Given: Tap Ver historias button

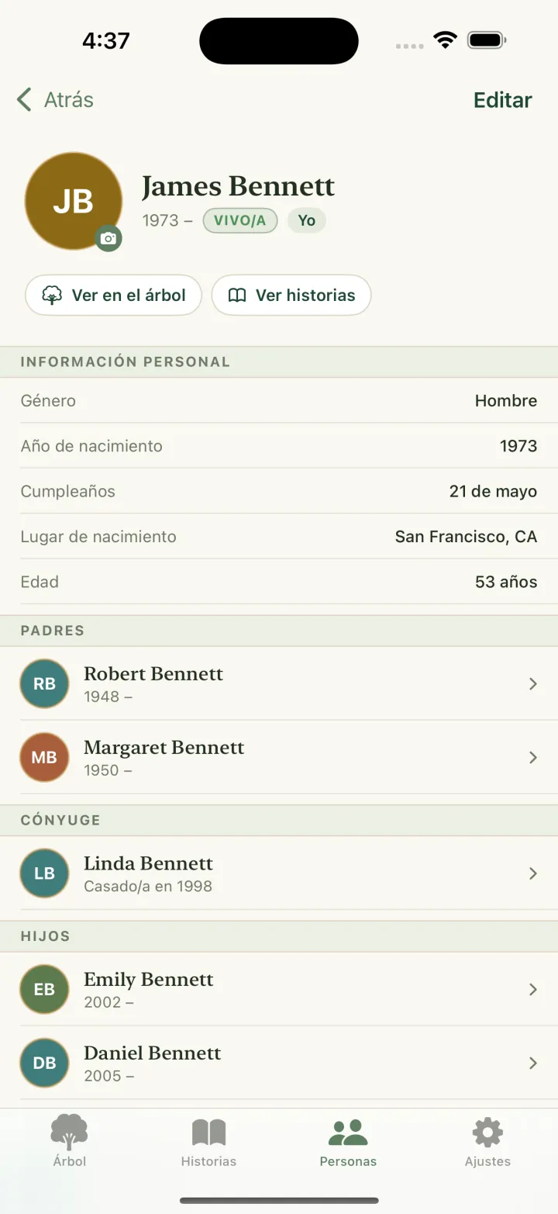Looking at the screenshot, I should pos(291,295).
